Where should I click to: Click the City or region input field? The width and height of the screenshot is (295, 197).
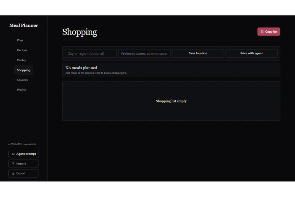91,54
